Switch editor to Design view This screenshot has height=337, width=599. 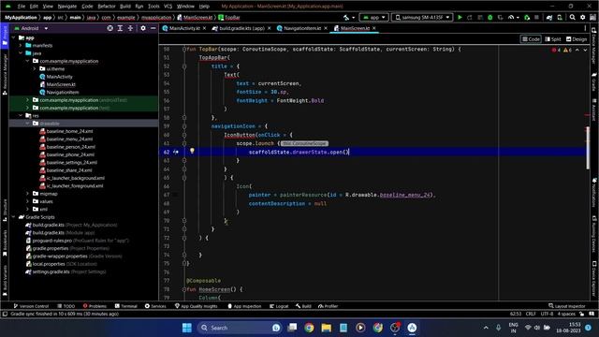click(x=577, y=39)
